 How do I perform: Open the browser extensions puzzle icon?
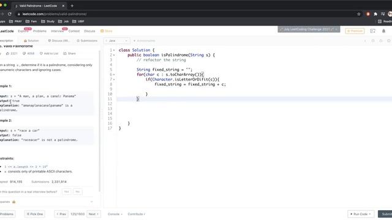pyautogui.click(x=375, y=14)
